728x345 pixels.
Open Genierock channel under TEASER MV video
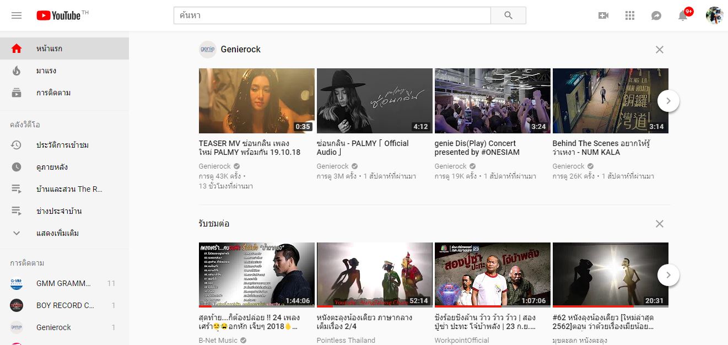(x=215, y=166)
